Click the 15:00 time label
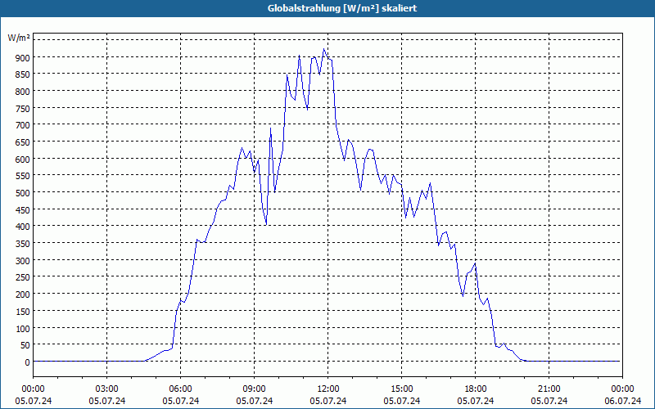 pos(401,389)
